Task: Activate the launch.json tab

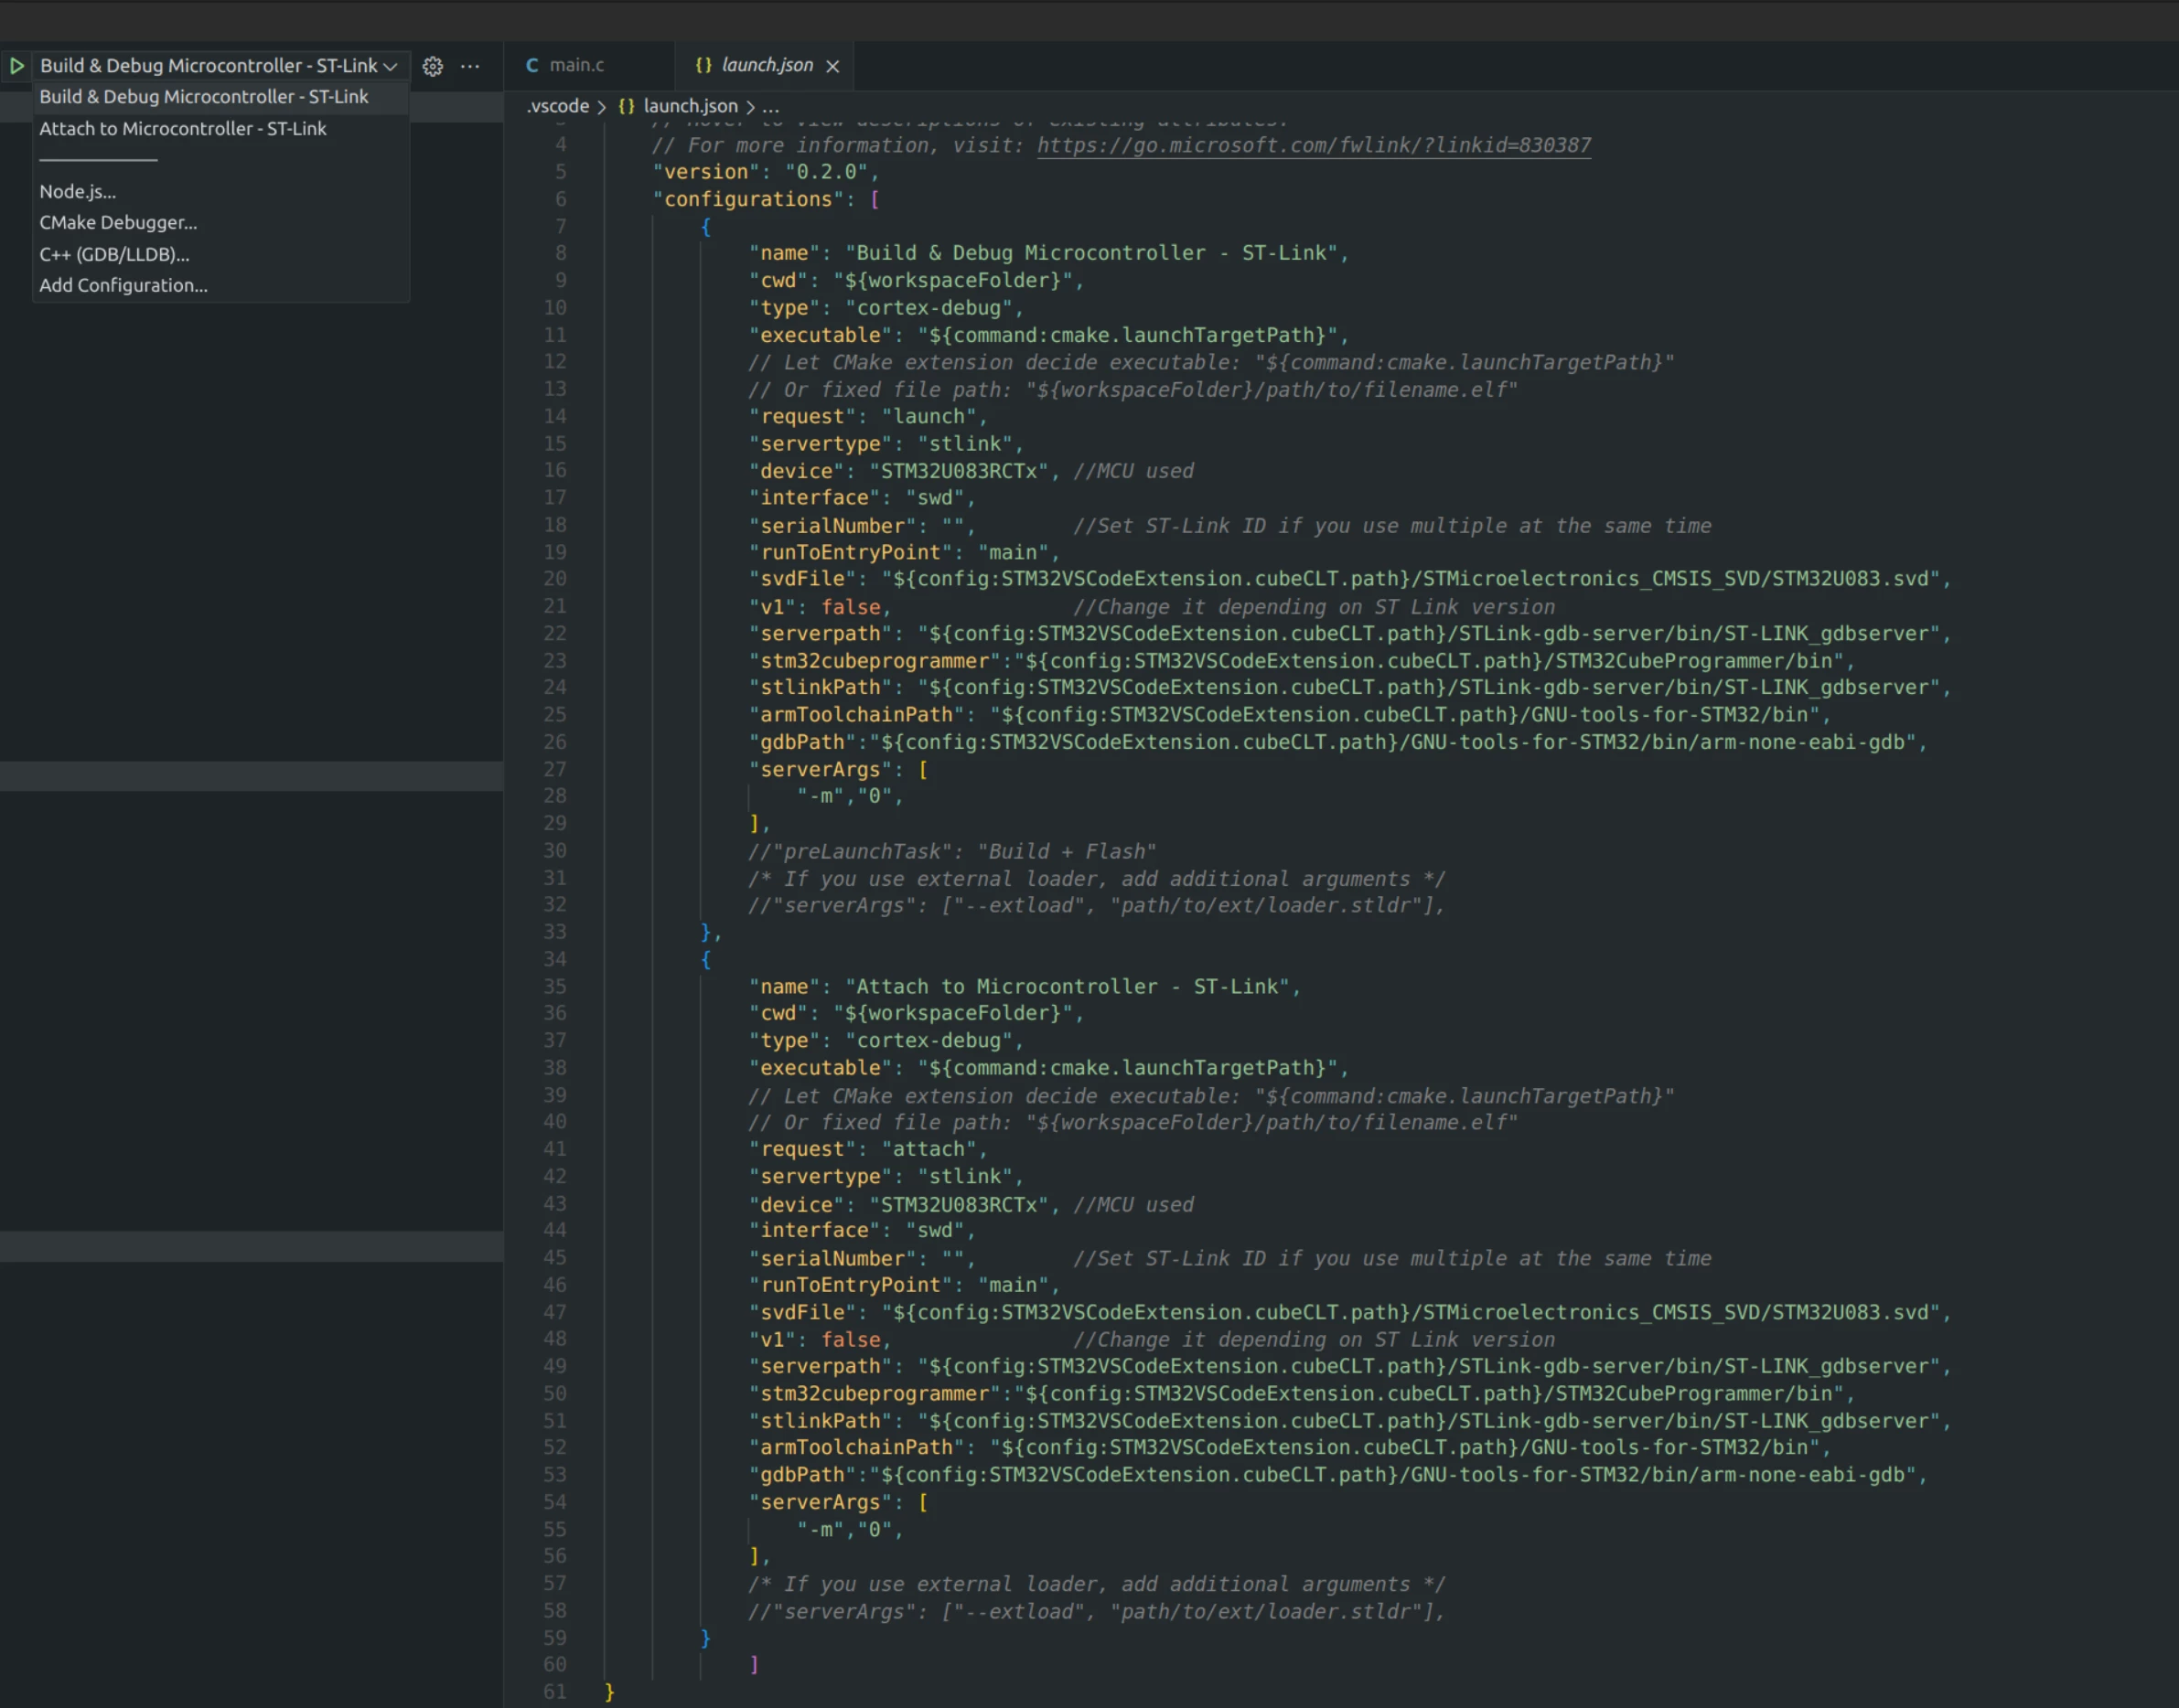Action: pyautogui.click(x=767, y=65)
